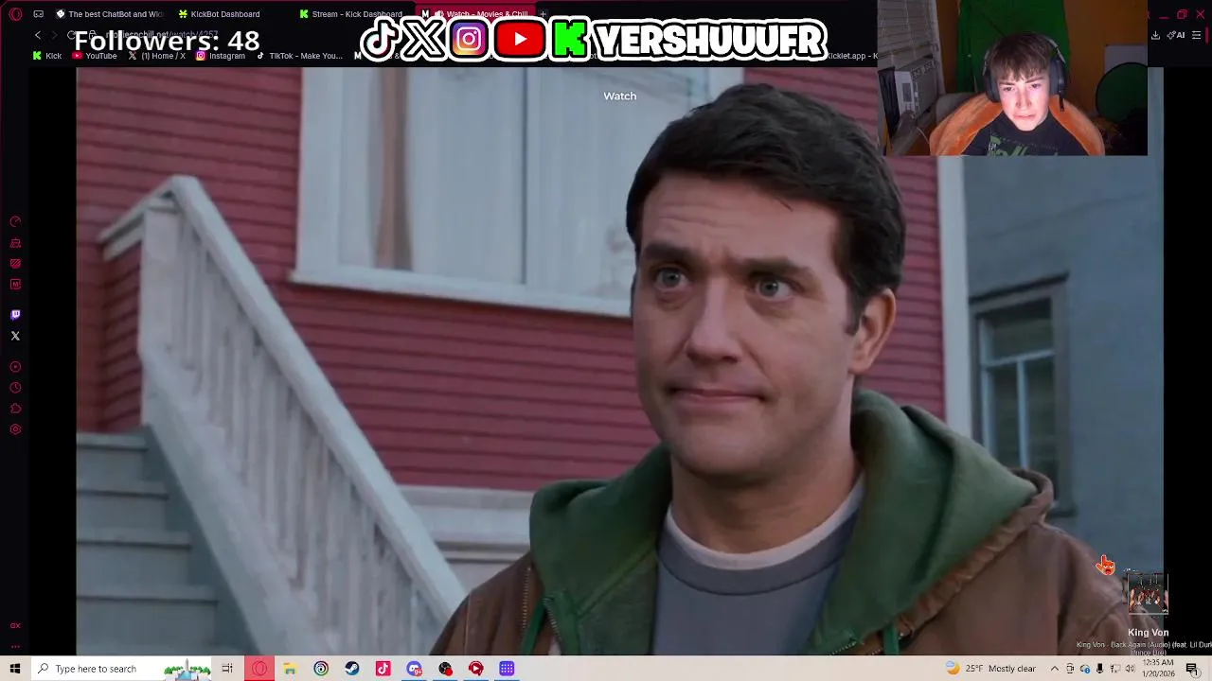The image size is (1212, 681).
Task: Click the microphone tray icon
Action: coord(1099,669)
